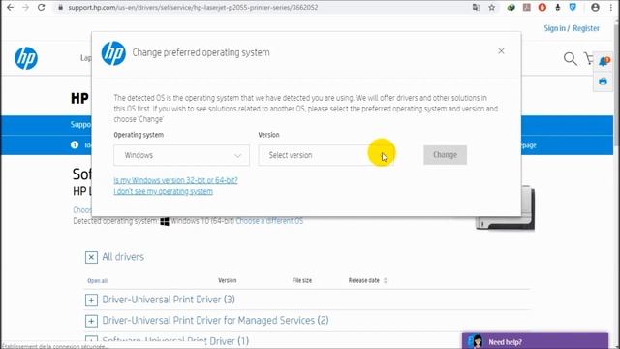Image resolution: width=620 pixels, height=349 pixels.
Task: Click the HP logo in dialog
Action: (113, 53)
